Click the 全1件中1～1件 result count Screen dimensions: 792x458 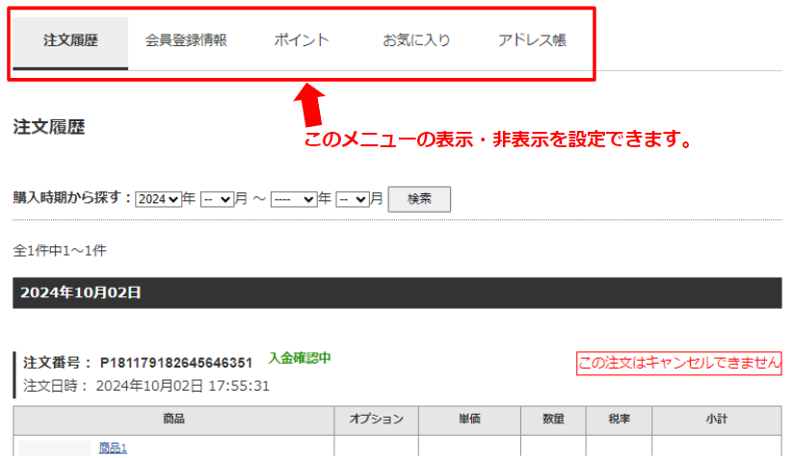[60, 251]
